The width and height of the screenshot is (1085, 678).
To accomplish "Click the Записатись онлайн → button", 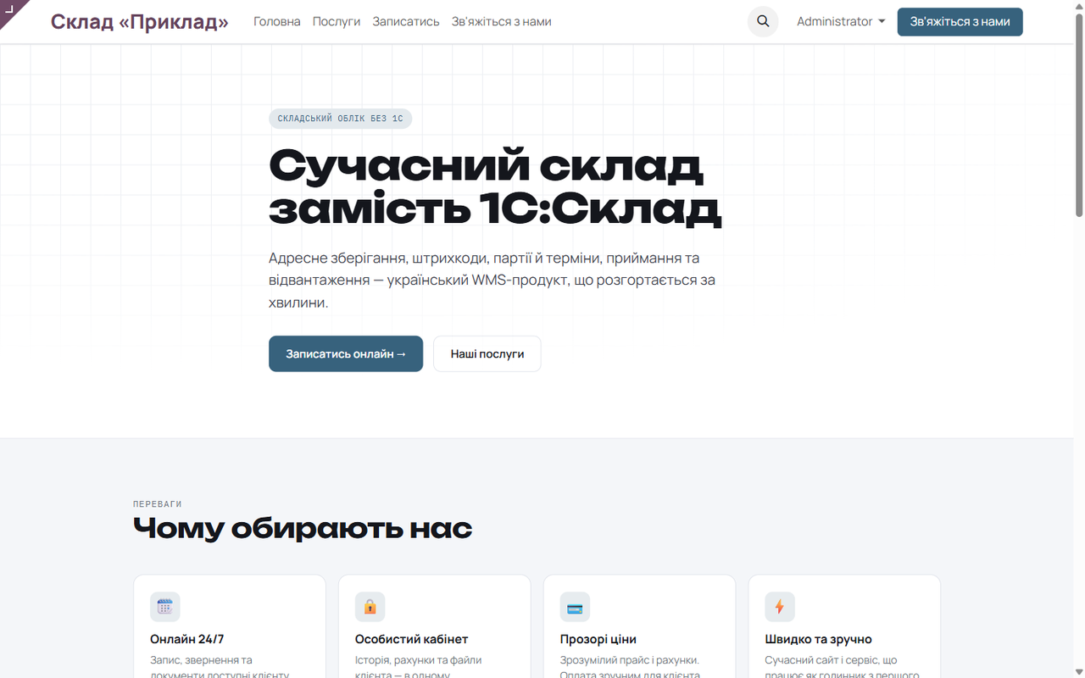I will pyautogui.click(x=346, y=354).
